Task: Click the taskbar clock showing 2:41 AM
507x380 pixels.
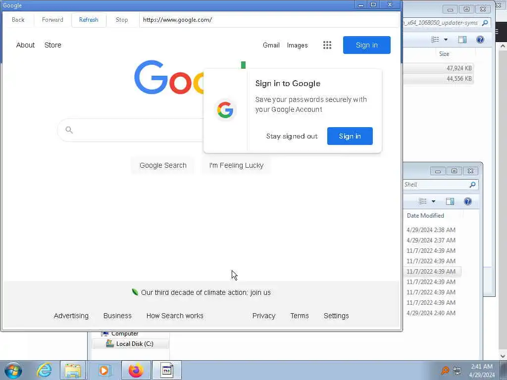Action: 481,370
